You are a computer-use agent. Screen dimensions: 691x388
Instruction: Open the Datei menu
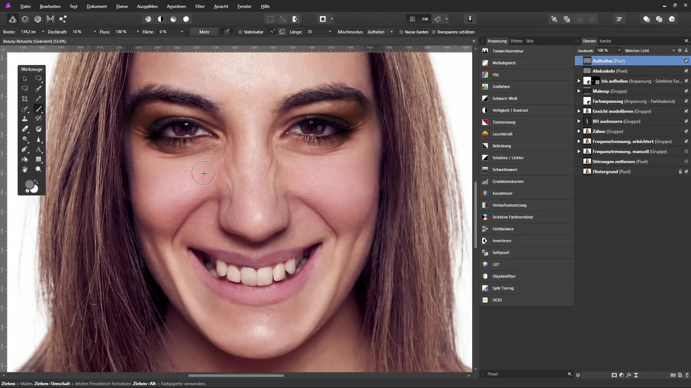[25, 6]
